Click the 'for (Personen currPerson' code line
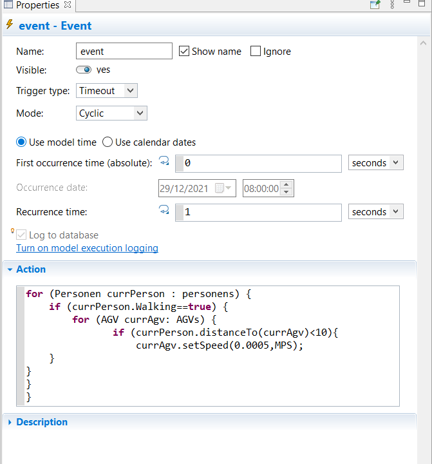432x464 pixels. (x=138, y=294)
